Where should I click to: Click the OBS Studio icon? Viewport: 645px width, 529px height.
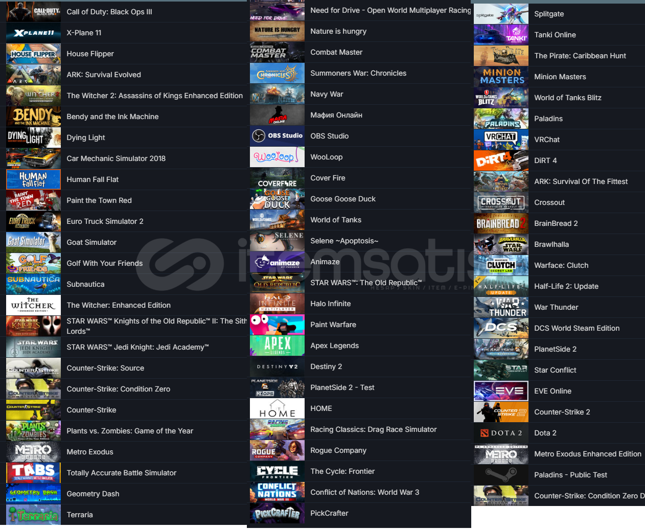[x=277, y=136]
